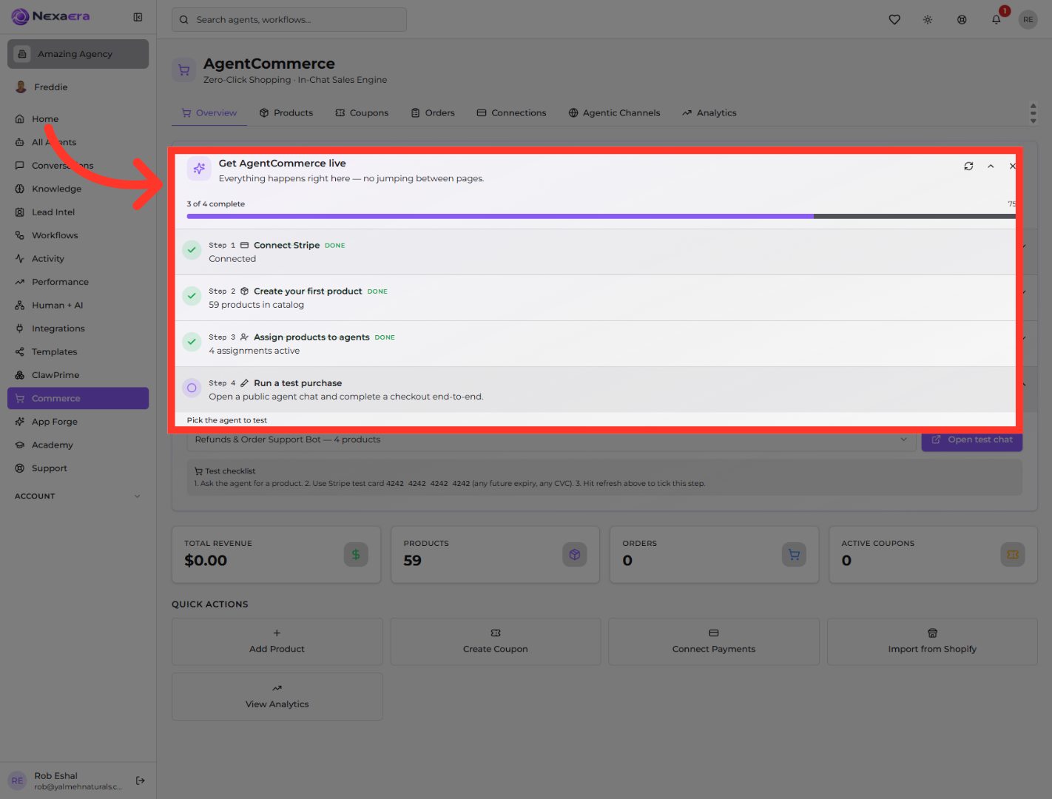Click Step 1 green checkmark
Viewport: 1052px width, 799px height.
[x=192, y=250]
